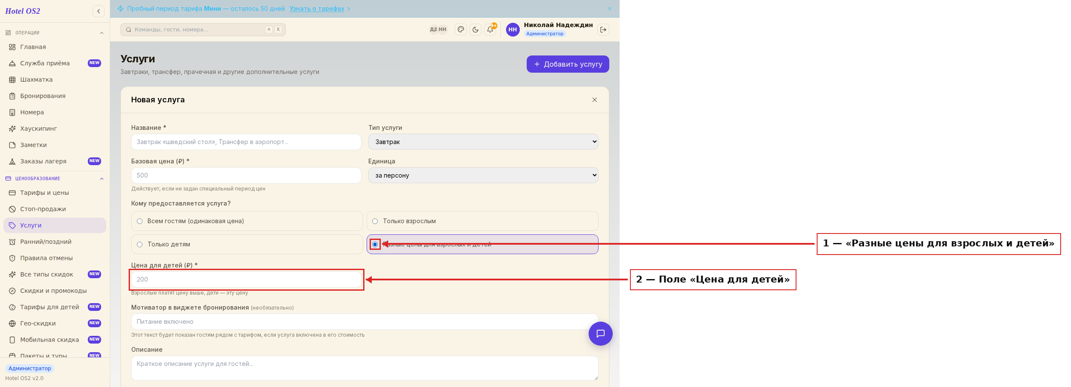Image resolution: width=1071 pixels, height=387 pixels.
Task: Open the Единица dropdown
Action: coord(483,175)
